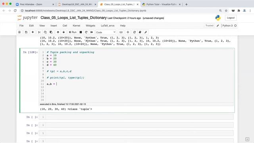Click the second empty code cell
This screenshot has height=143, width=254.
136,125
